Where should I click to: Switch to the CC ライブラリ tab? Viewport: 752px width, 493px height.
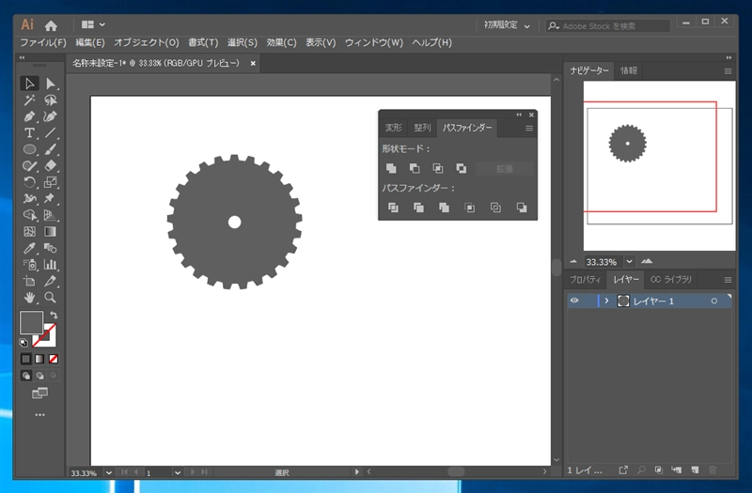pos(671,279)
